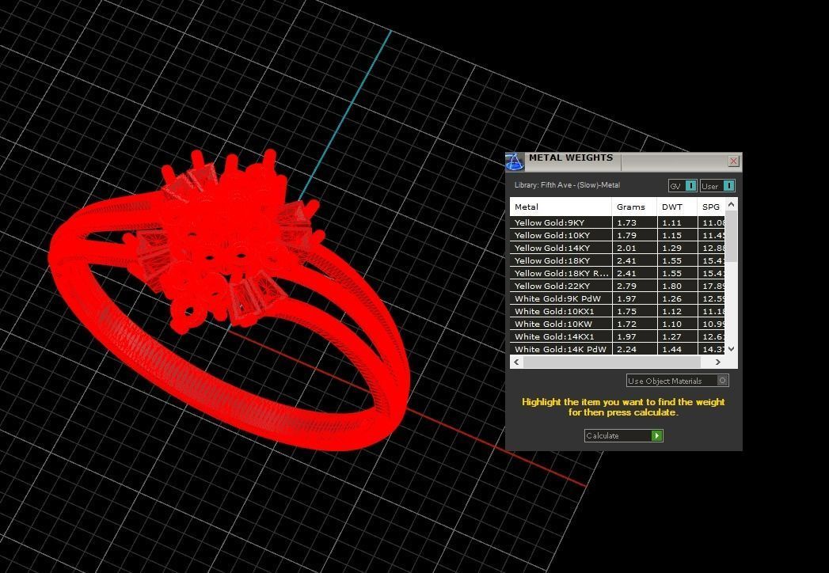
Task: Click the 1.44 DWT value for 14K PdW
Action: [x=671, y=349]
